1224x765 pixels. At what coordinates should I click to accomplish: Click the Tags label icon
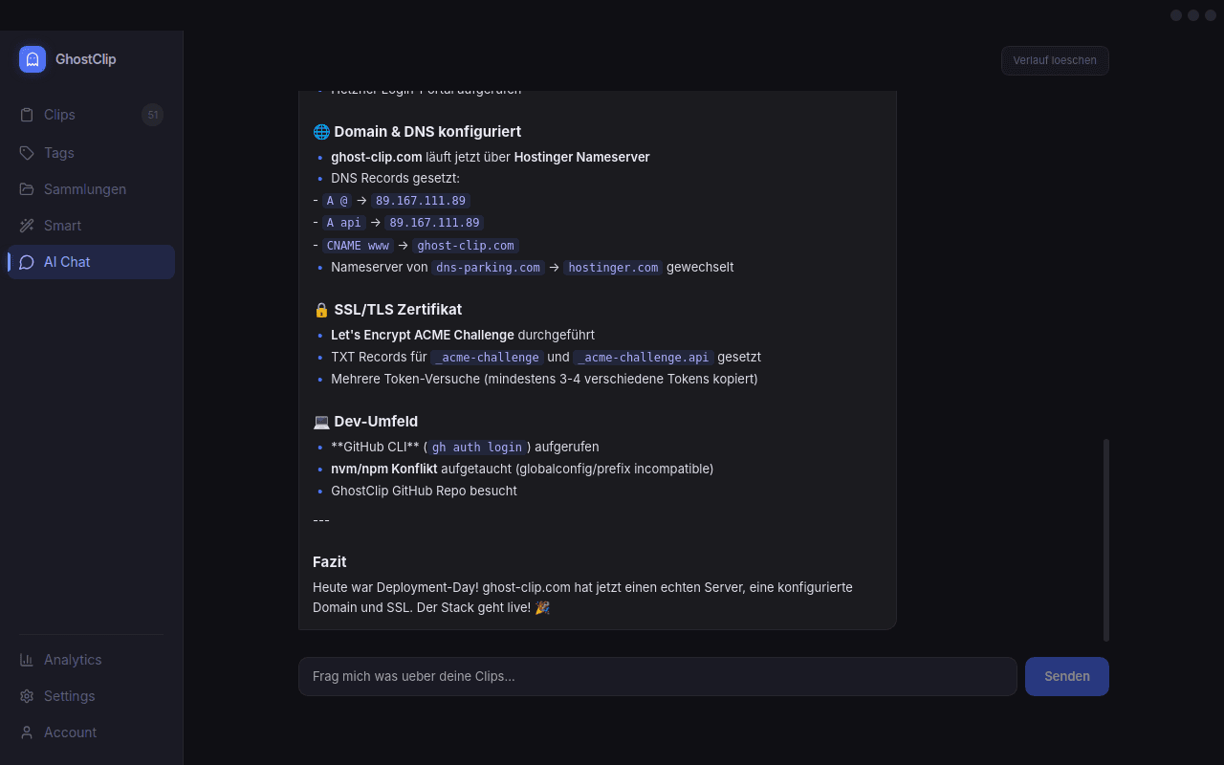[x=27, y=153]
